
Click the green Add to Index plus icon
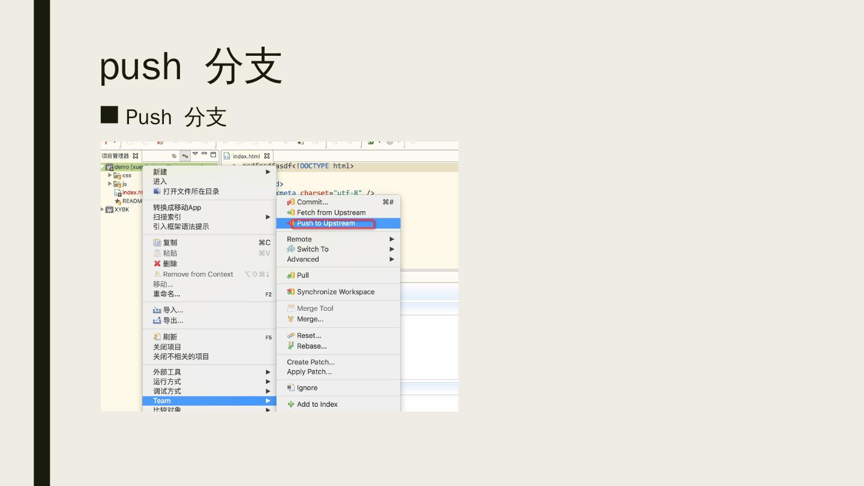coord(291,404)
